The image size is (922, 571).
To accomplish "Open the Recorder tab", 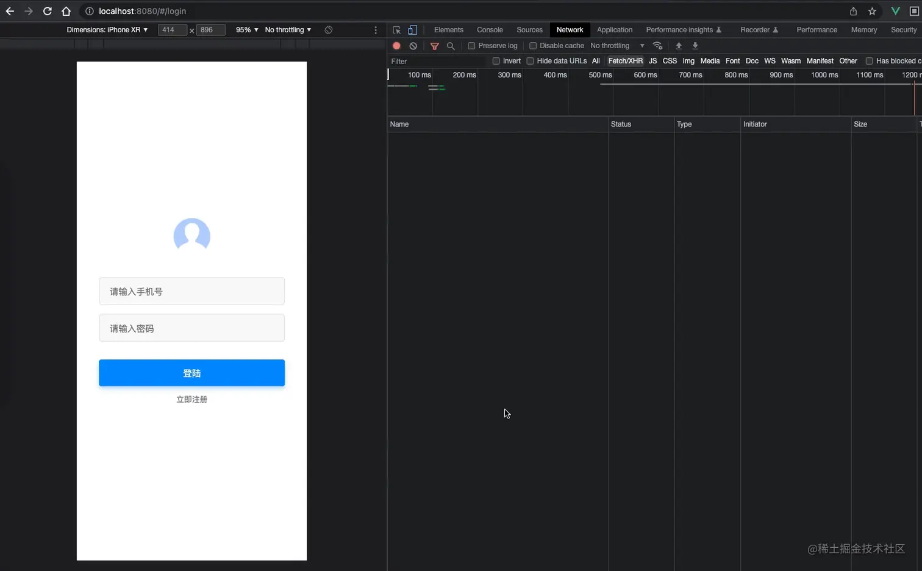I will 759,30.
